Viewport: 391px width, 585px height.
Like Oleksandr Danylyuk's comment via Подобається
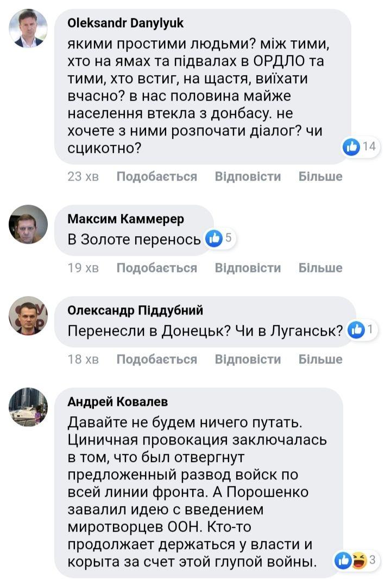(x=156, y=176)
